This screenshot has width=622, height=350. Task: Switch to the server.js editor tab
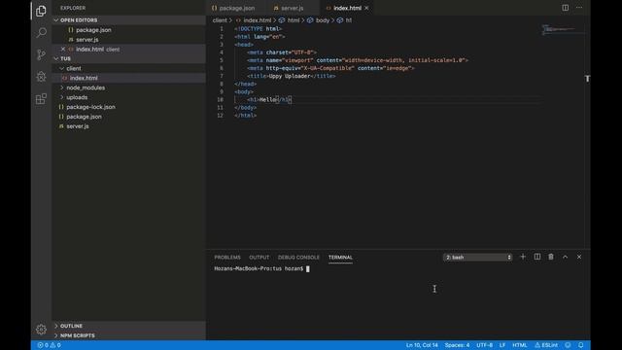[292, 8]
